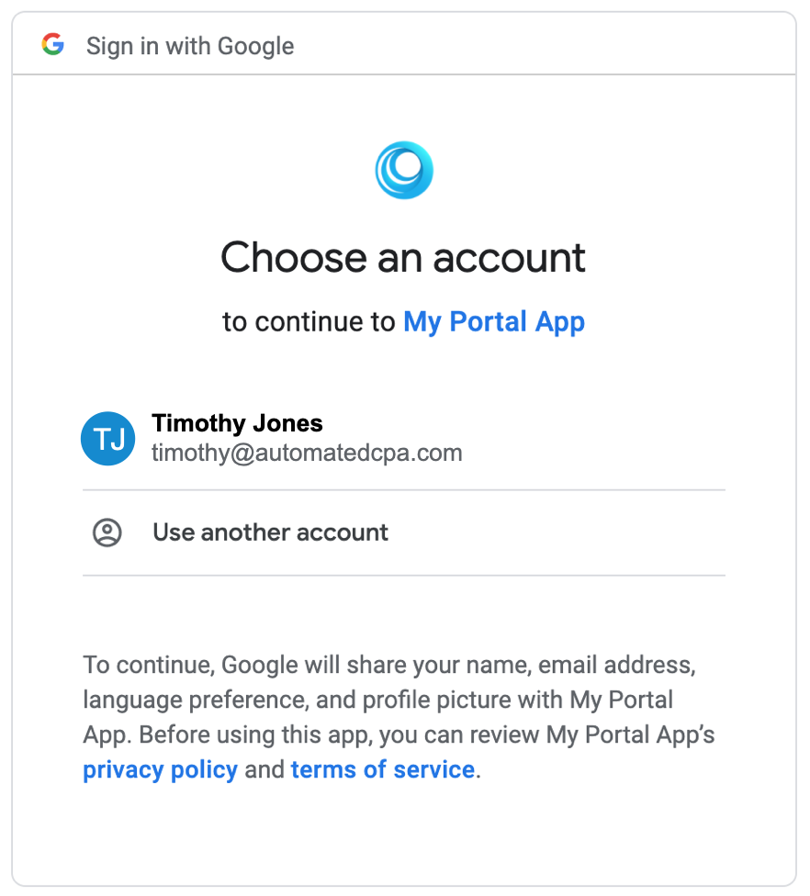
Task: Open the privacy policy link
Action: coord(160,769)
